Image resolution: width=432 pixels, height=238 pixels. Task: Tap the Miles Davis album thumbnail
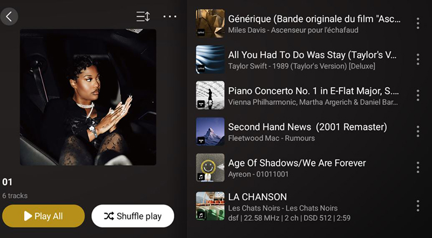coord(210,23)
